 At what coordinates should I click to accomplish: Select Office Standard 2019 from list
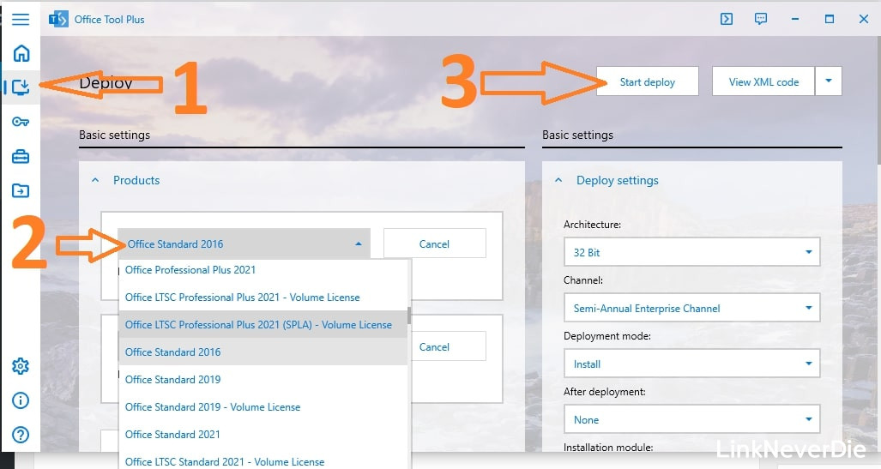pyautogui.click(x=173, y=380)
